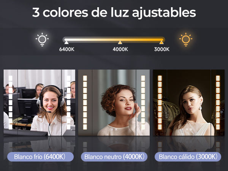Select the 6400K triangle marker
228x171 pixels.
pyautogui.click(x=66, y=42)
